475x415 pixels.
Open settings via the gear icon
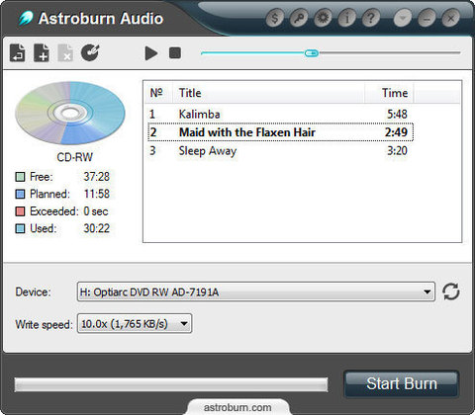pos(323,18)
